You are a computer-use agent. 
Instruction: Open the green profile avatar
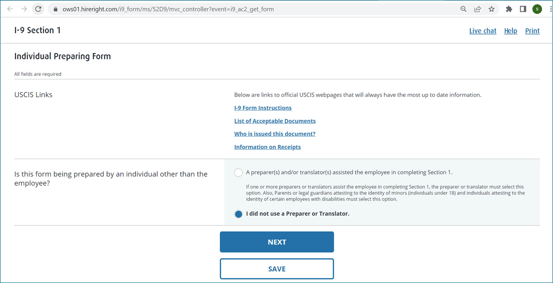coord(537,9)
